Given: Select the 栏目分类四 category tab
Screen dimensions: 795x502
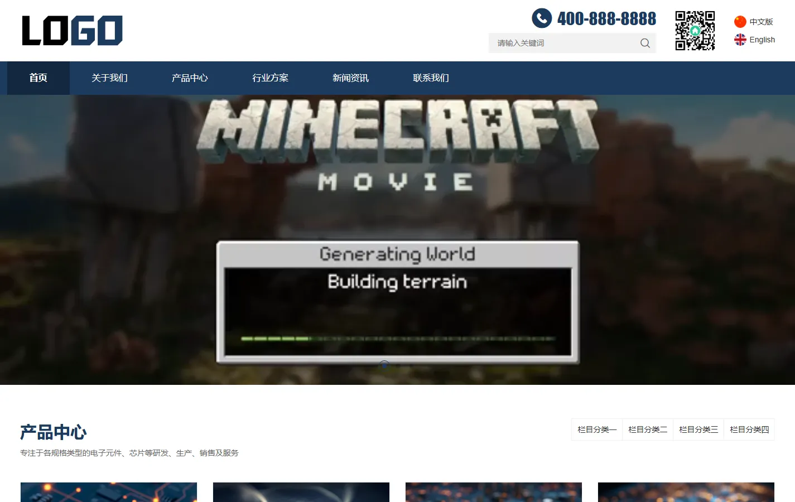Looking at the screenshot, I should pyautogui.click(x=749, y=429).
